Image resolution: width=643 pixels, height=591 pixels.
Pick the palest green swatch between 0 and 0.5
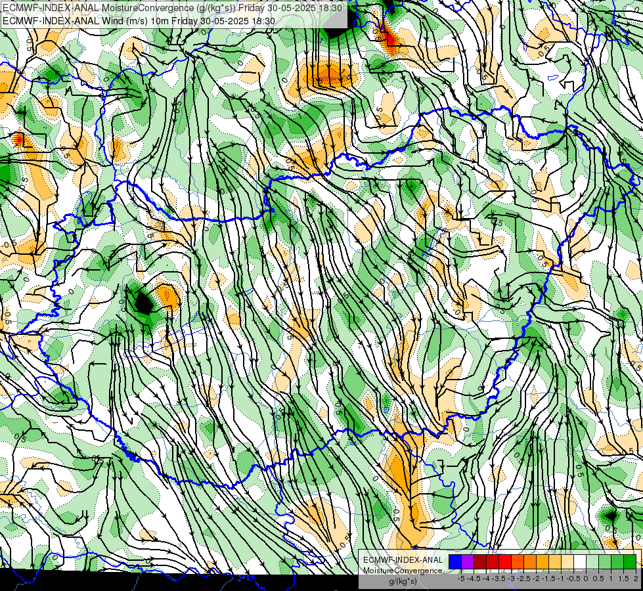pos(592,562)
